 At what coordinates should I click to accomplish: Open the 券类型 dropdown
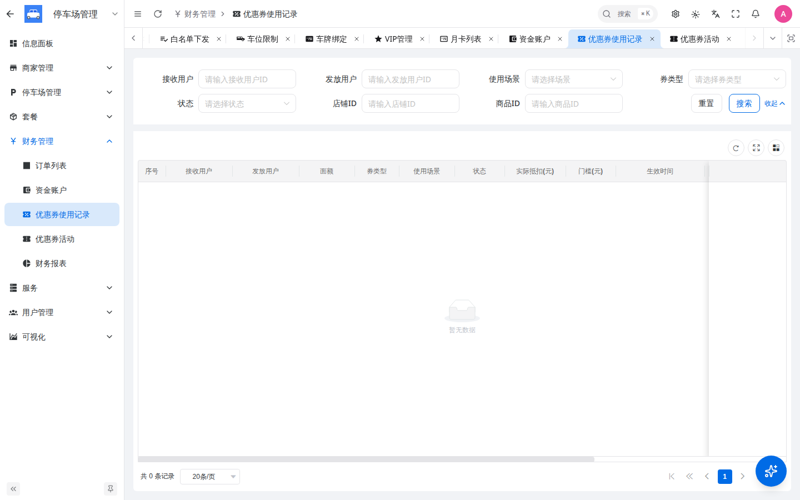click(737, 79)
